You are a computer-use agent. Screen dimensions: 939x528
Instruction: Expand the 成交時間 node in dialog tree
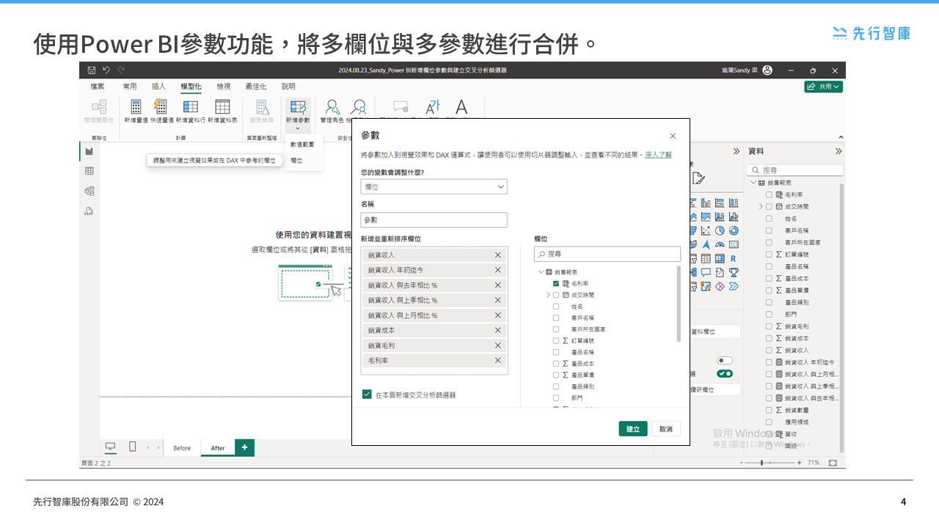click(x=548, y=295)
